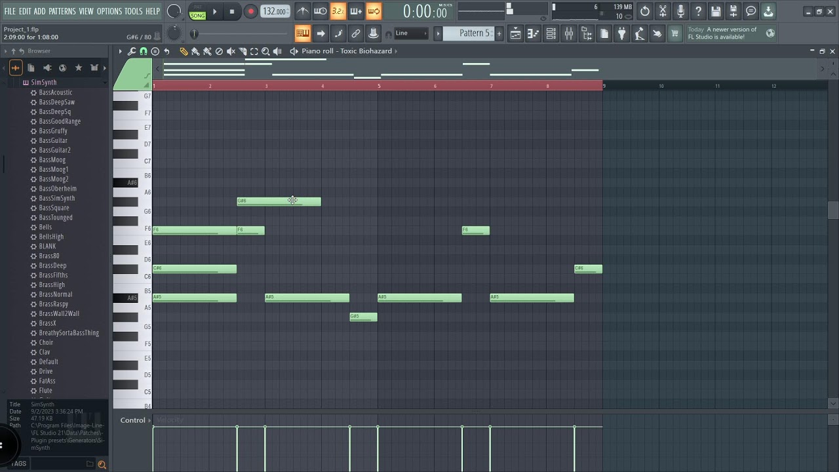Select the G#6 note in piano roll
This screenshot has height=472, width=839.
(279, 201)
